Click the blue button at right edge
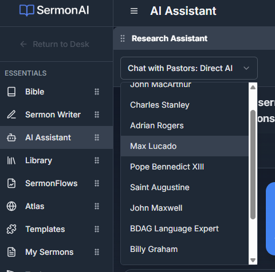 click(270, 219)
